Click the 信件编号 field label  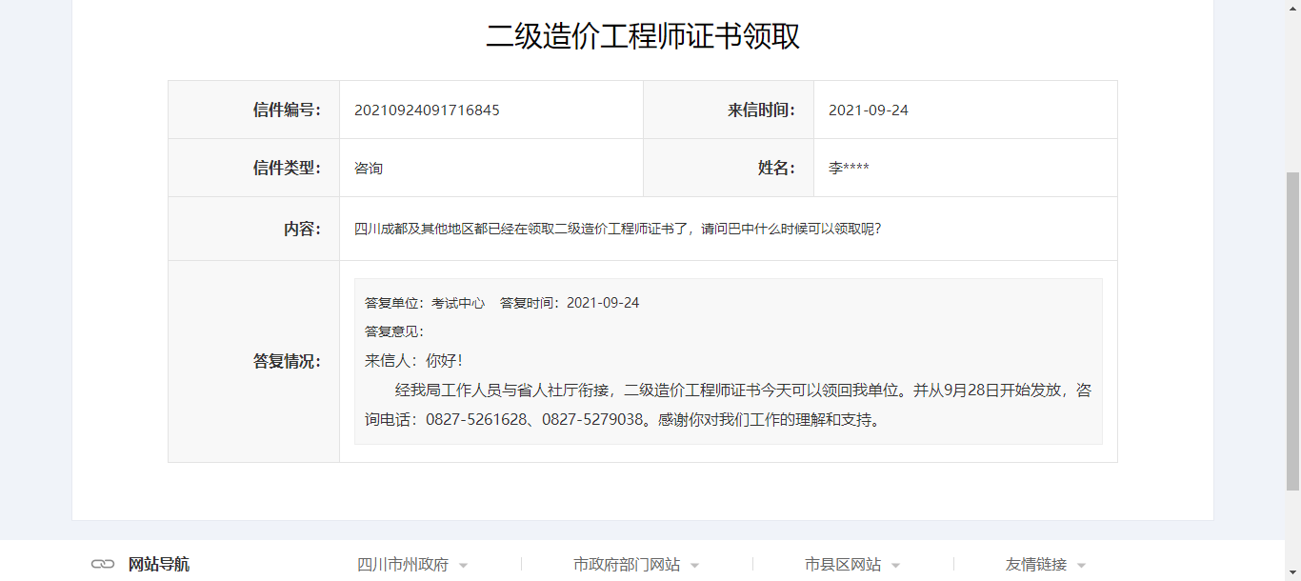click(287, 110)
